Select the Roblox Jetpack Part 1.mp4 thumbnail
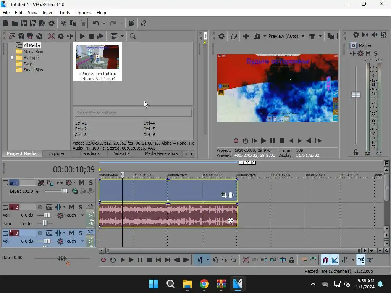Screen dimensions: 391x293 [97, 57]
